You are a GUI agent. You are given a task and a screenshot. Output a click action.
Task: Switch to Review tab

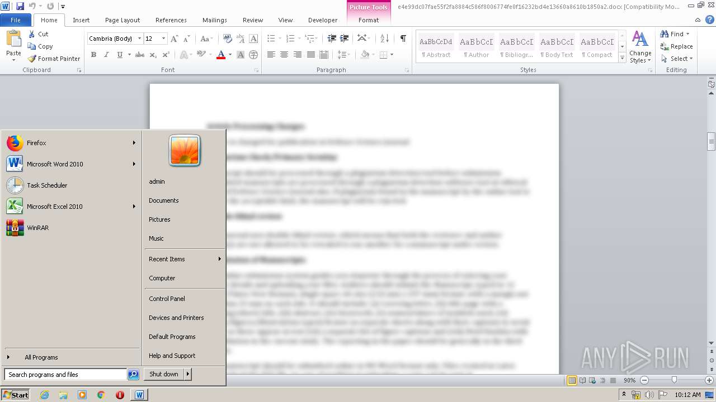click(253, 20)
